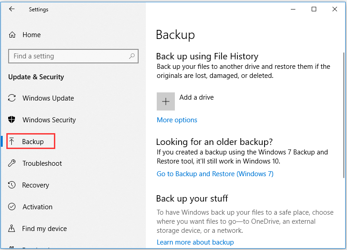Click the Home house icon
This screenshot has width=347, height=250.
pyautogui.click(x=12, y=35)
